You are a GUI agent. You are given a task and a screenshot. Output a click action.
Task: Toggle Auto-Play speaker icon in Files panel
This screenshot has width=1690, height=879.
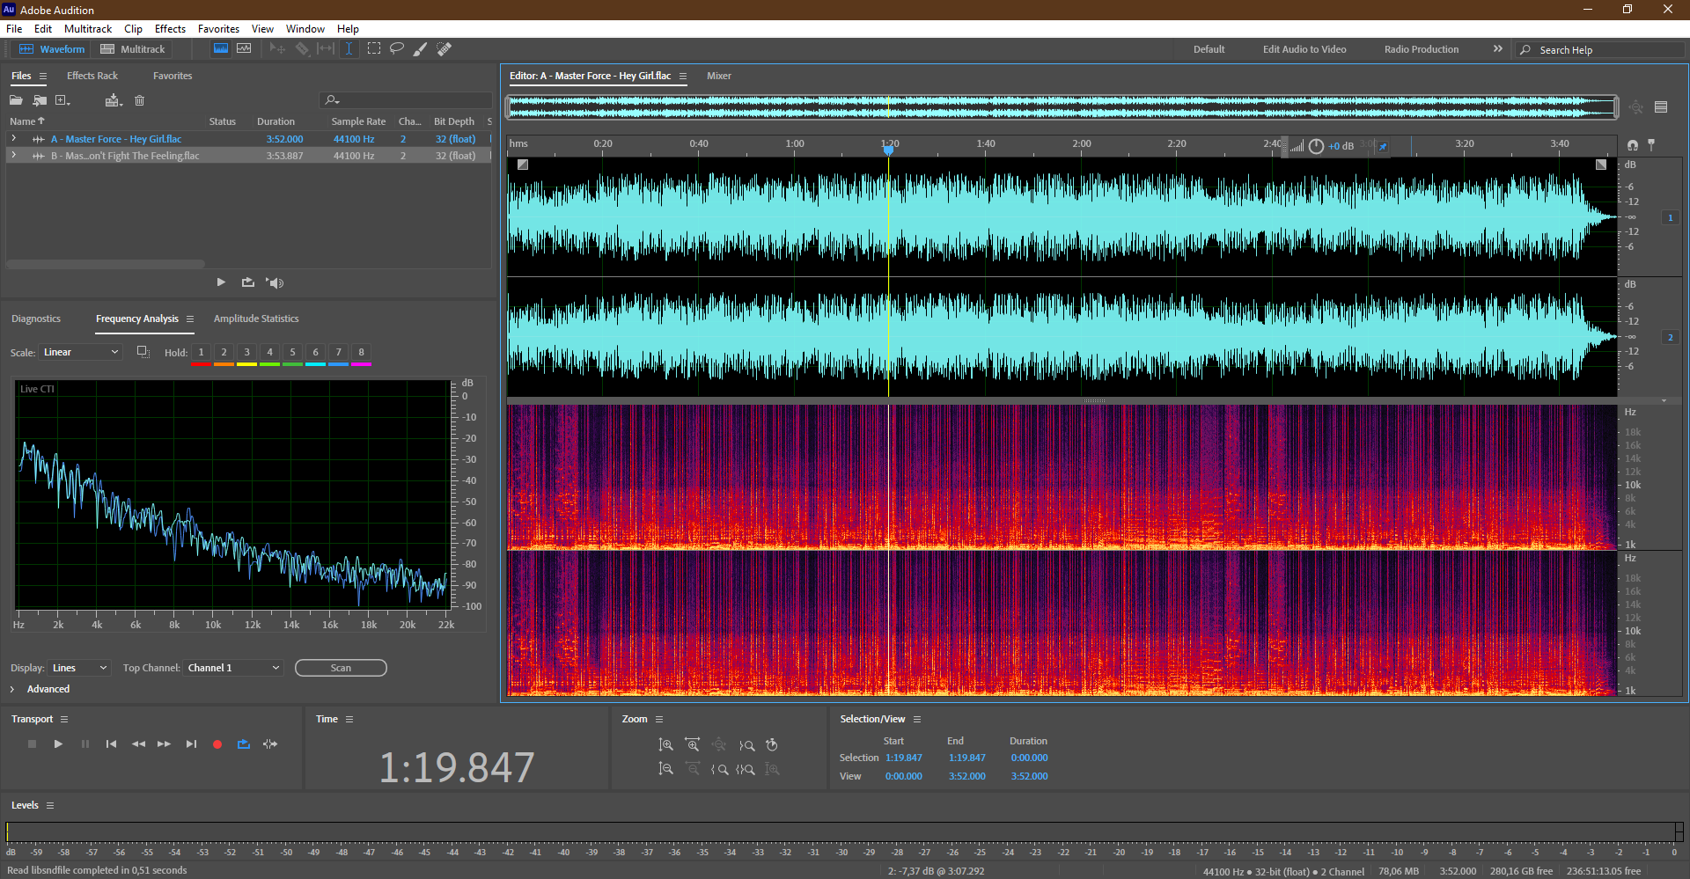[x=276, y=282]
